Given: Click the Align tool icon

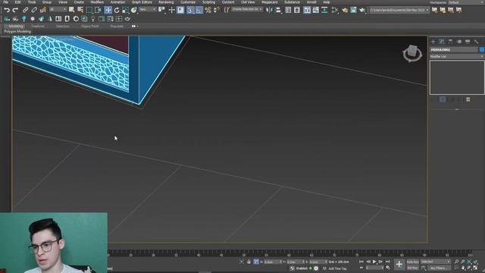Looking at the screenshot, I should point(278,10).
